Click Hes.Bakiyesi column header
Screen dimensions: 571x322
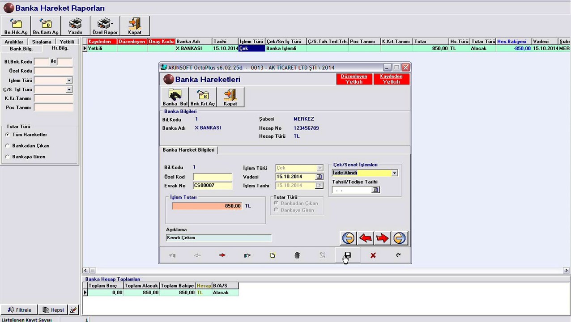(x=514, y=42)
